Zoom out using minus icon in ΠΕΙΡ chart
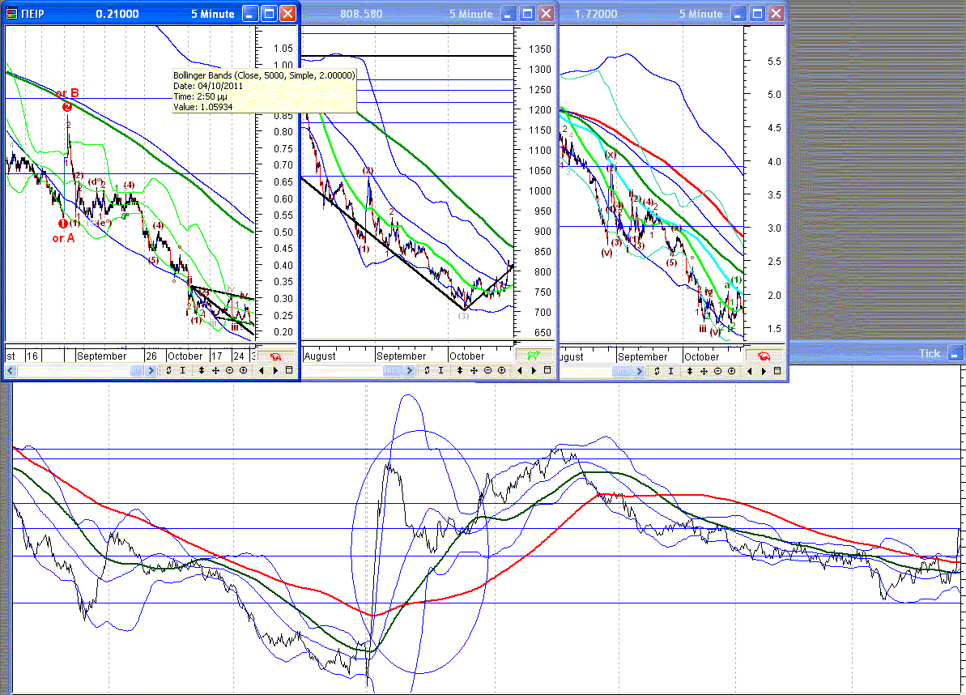Viewport: 966px width, 695px height. click(x=230, y=370)
